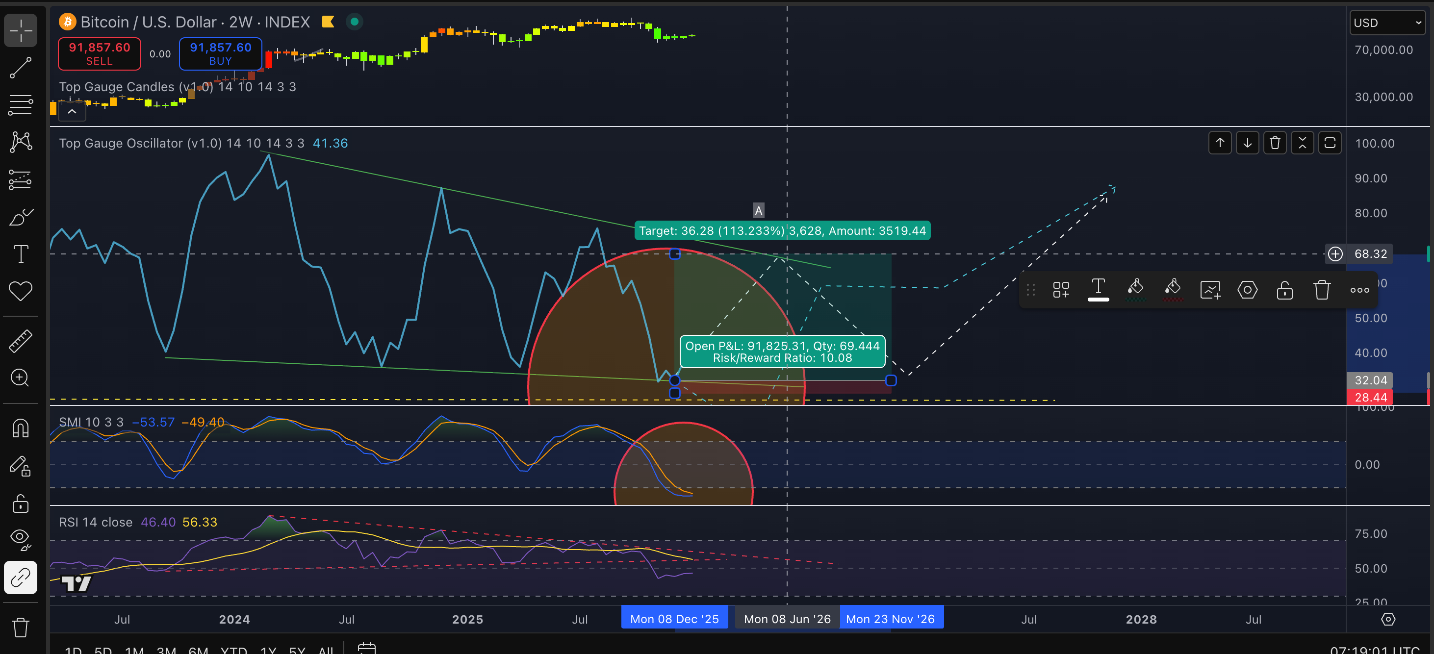
Task: Choose the brush drawing tool
Action: click(21, 217)
